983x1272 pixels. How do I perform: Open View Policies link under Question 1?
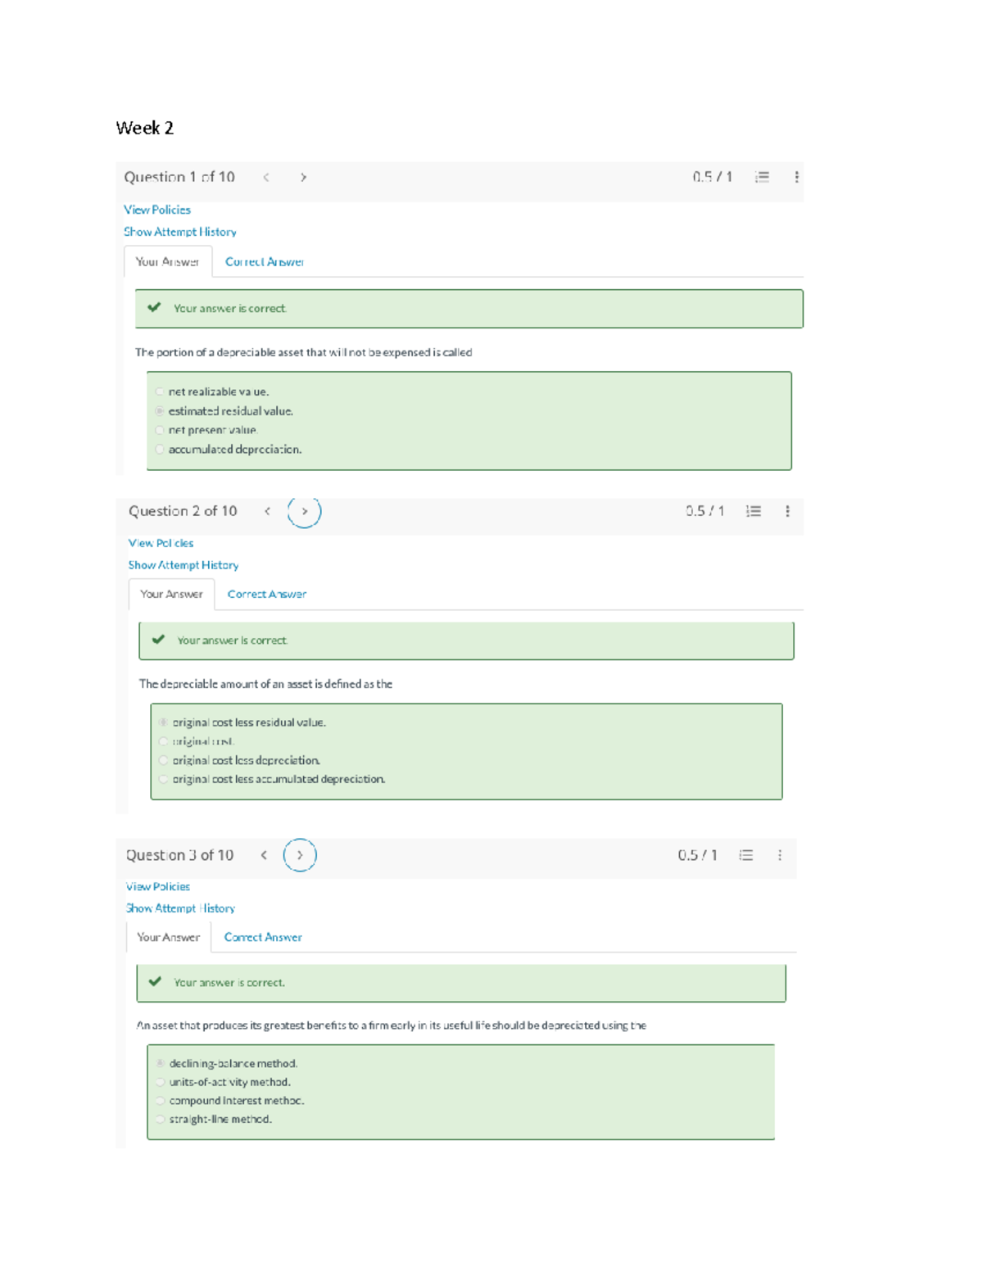(x=157, y=210)
